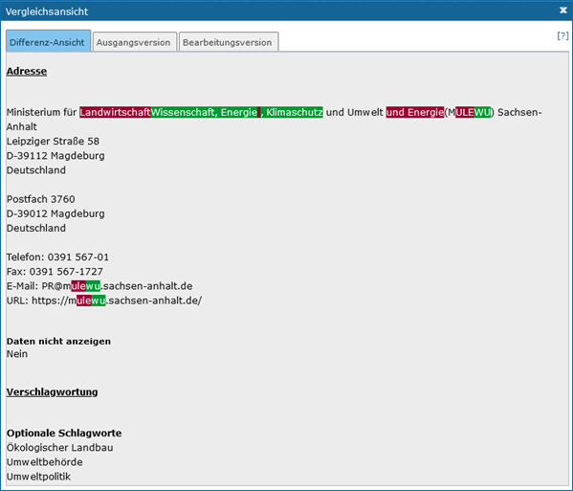Switch to the Ausgangsversion tab
The height and width of the screenshot is (491, 573).
pyautogui.click(x=135, y=42)
